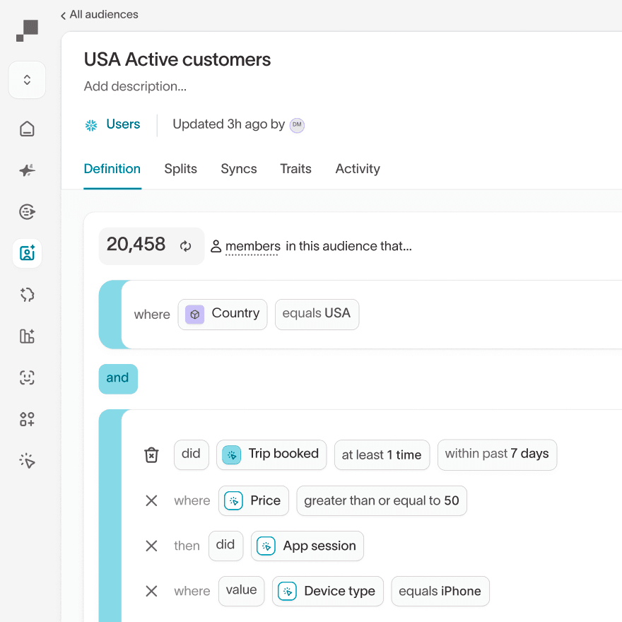Image resolution: width=622 pixels, height=622 pixels.
Task: Select the highlighted Audiences icon in the sidebar
Action: coord(27,253)
